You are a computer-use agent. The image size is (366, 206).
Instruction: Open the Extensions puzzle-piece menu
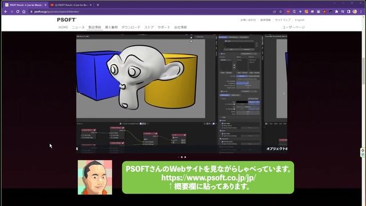click(337, 11)
